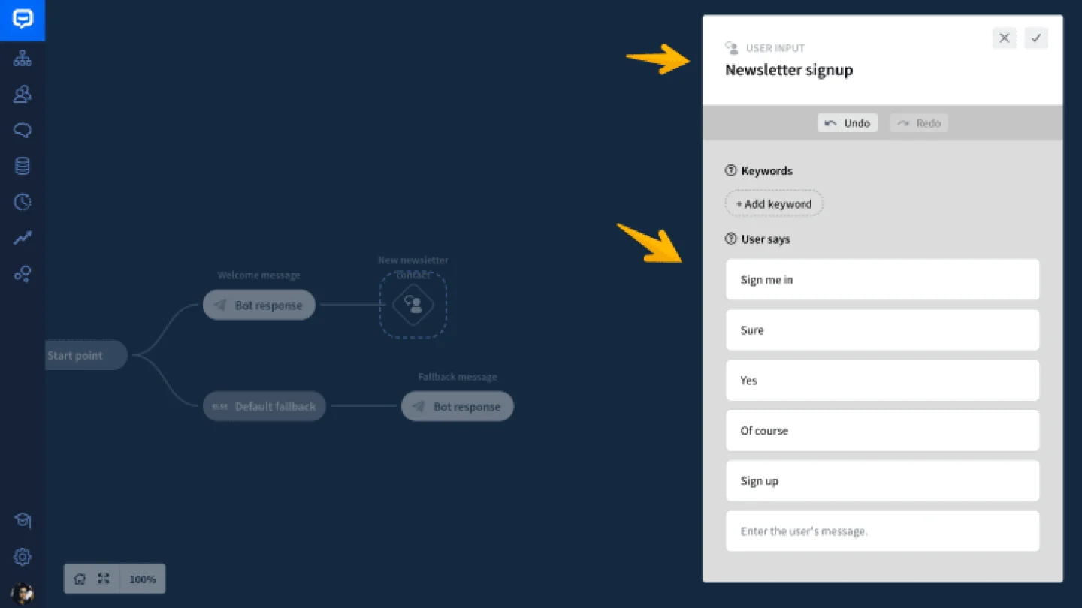Click the Undo button
1082x608 pixels.
848,123
